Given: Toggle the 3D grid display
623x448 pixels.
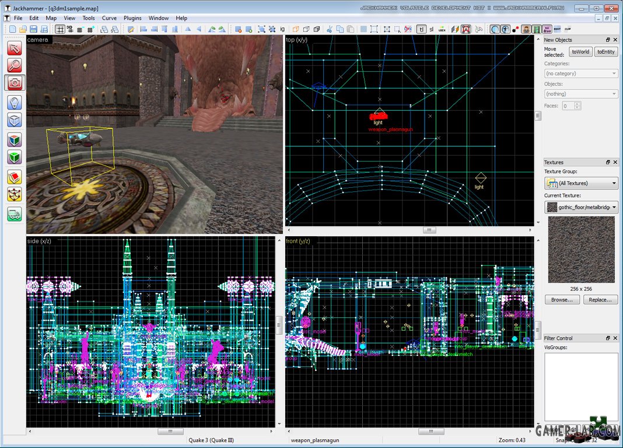Looking at the screenshot, I should point(70,29).
